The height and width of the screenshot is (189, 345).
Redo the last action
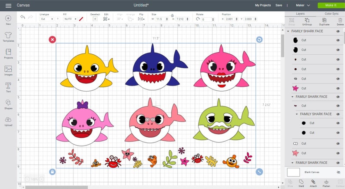pyautogui.click(x=30, y=17)
